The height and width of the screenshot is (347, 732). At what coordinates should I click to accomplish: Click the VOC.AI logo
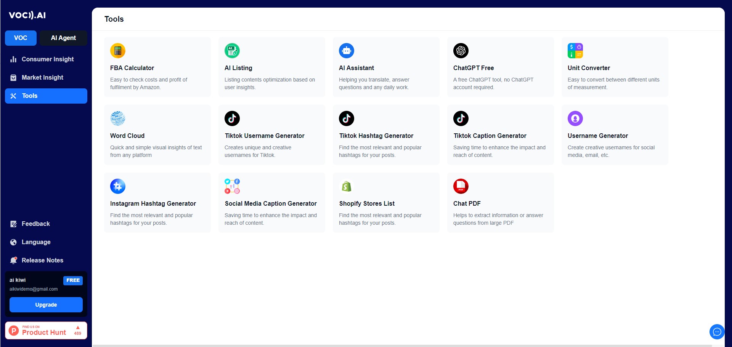pos(27,15)
